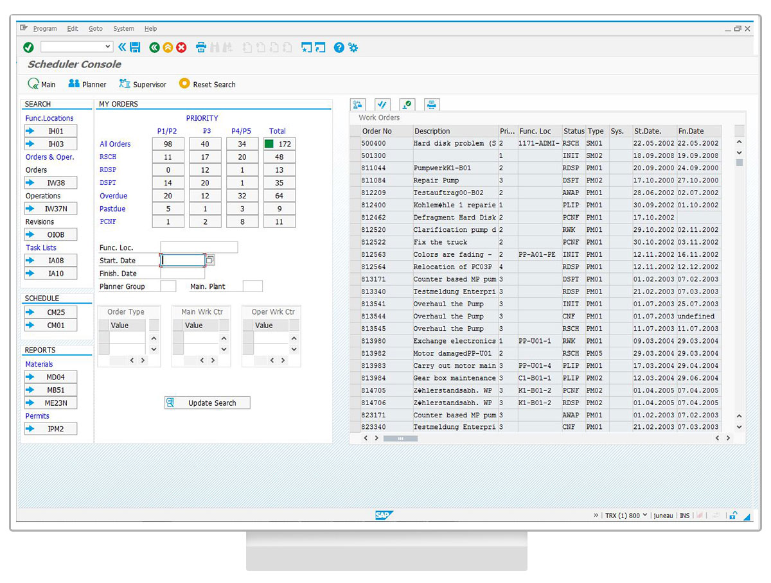Expand the TRX (1) 800 status dropdown

(644, 516)
